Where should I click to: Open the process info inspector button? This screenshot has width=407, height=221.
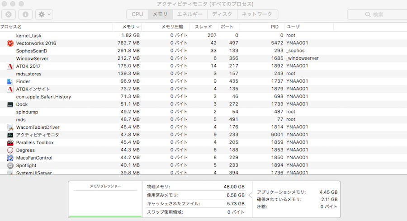click(25, 14)
